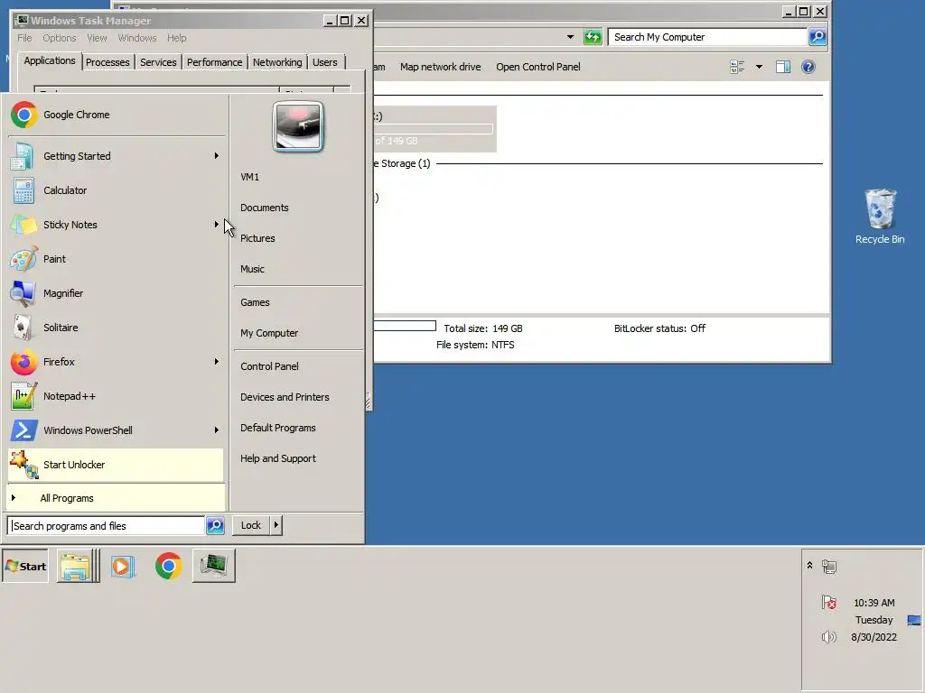Expand Windows PowerShell submenu arrow
This screenshot has height=693, width=925.
pos(217,430)
